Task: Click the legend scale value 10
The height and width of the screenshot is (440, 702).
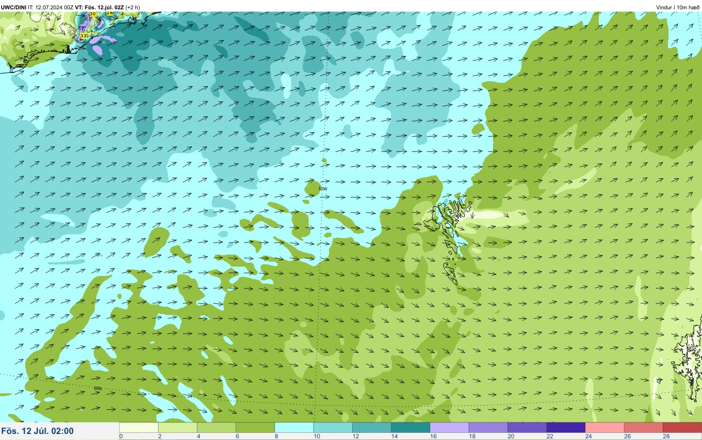Action: pos(316,437)
